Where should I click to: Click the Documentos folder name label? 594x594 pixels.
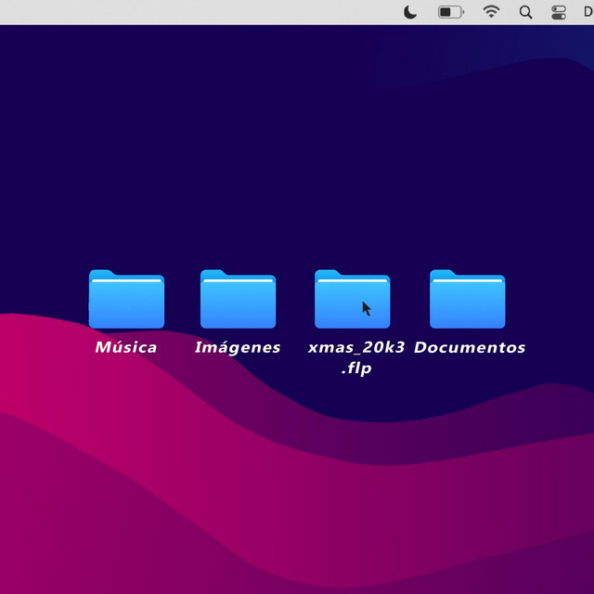[x=470, y=348]
